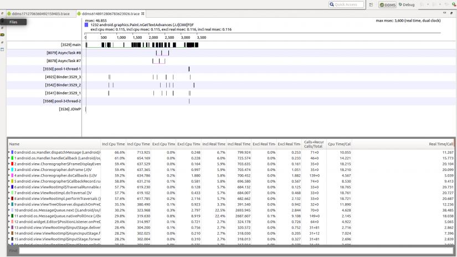The width and height of the screenshot is (457, 257).
Task: Switch to the Debug perspective
Action: (x=407, y=4)
